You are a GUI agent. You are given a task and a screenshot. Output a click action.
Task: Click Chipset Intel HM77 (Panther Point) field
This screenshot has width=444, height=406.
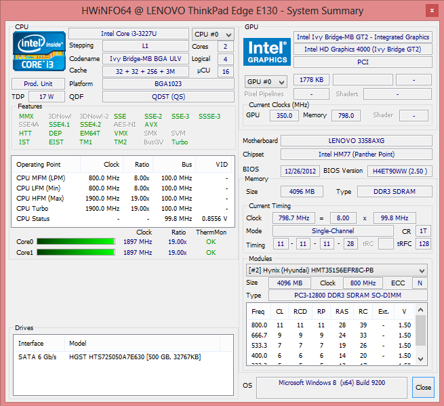click(x=357, y=155)
